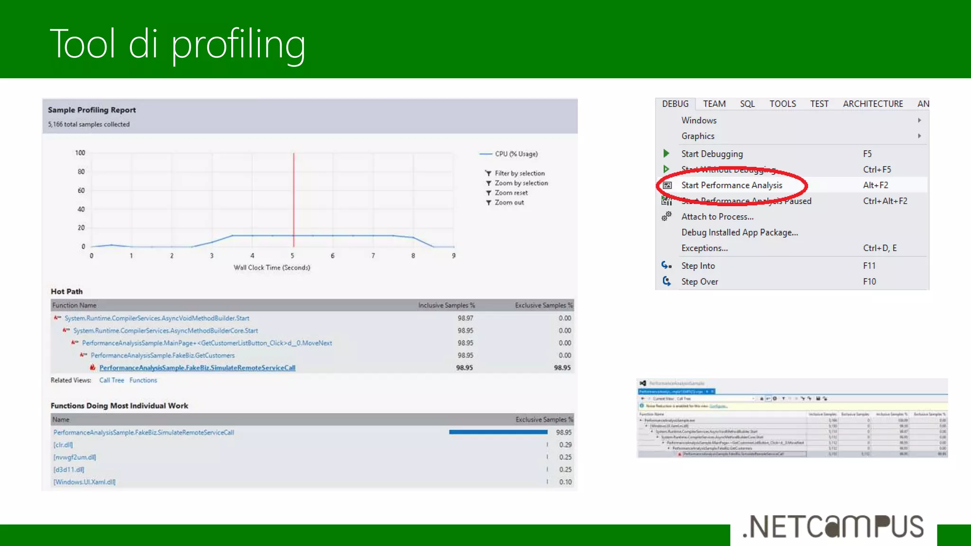
Task: Click the blue exclusive samples bar 98.95
Action: 498,432
